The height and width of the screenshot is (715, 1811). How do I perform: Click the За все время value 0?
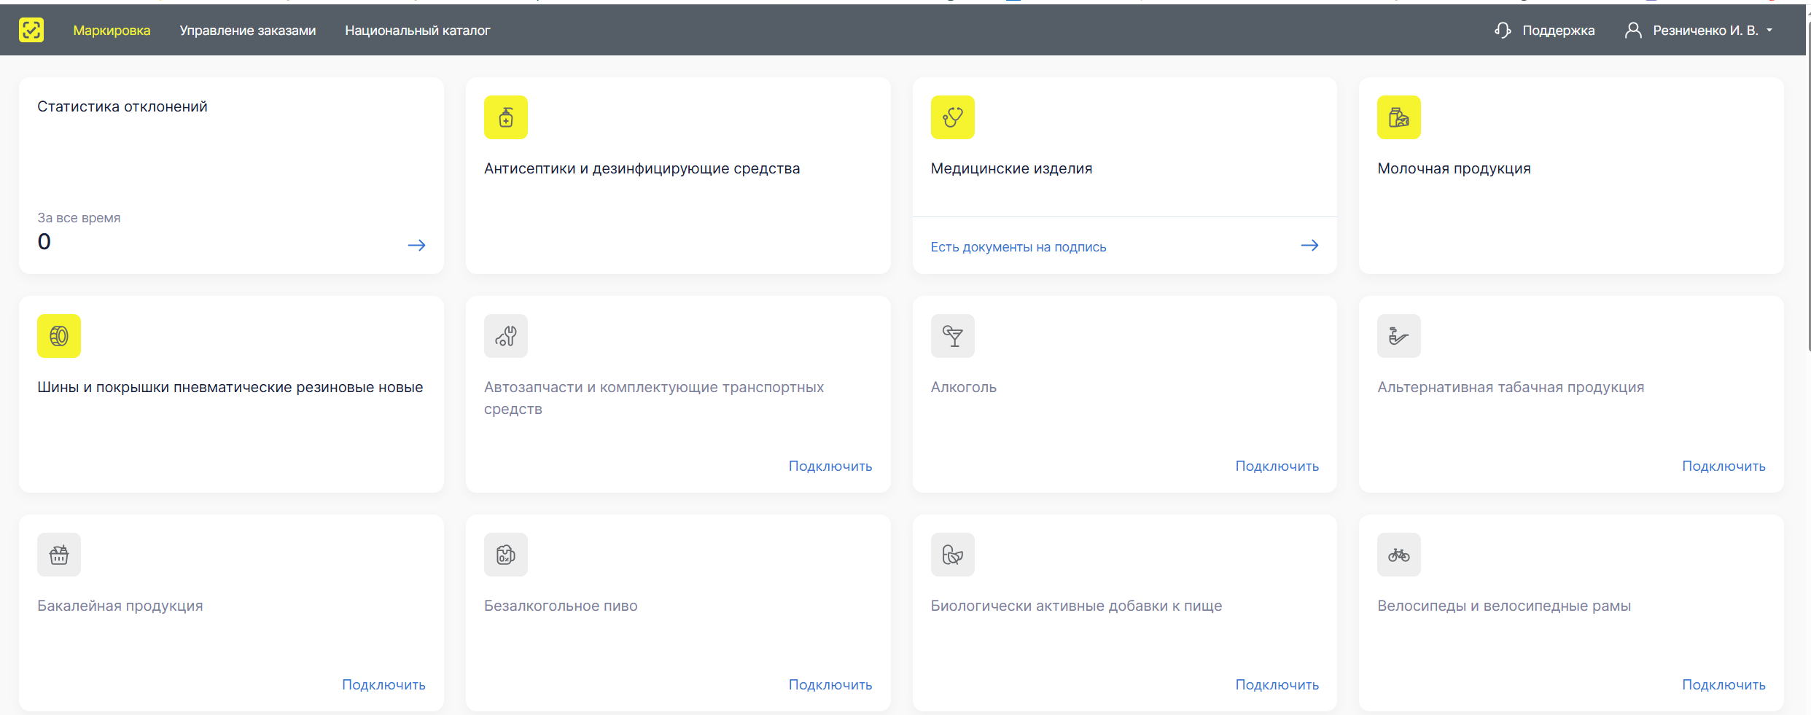[x=44, y=241]
